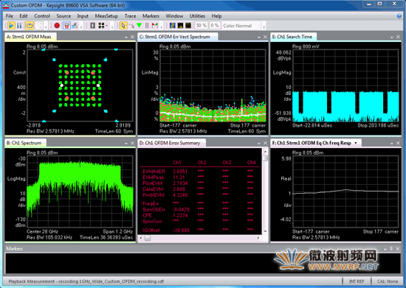This screenshot has height=288, width=406.
Task: Open trace F data dropdown arrow
Action: [356, 143]
